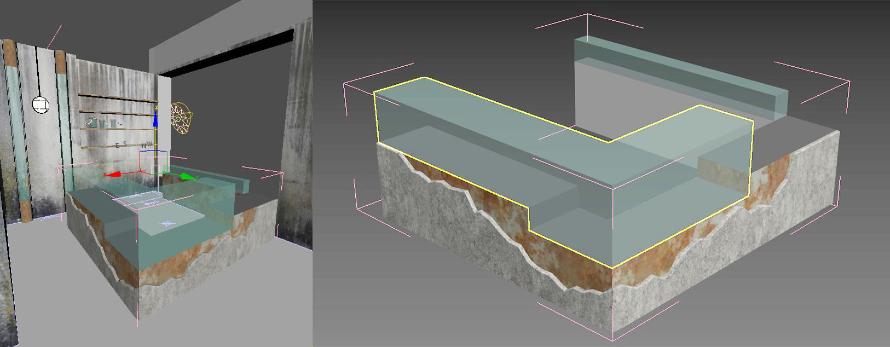Viewport: 890px width, 347px height.
Task: Click the red X-axis arrow of the move gizmo
Action: tap(113, 175)
